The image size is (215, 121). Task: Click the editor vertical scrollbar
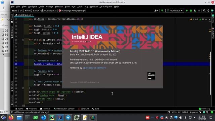point(210,73)
